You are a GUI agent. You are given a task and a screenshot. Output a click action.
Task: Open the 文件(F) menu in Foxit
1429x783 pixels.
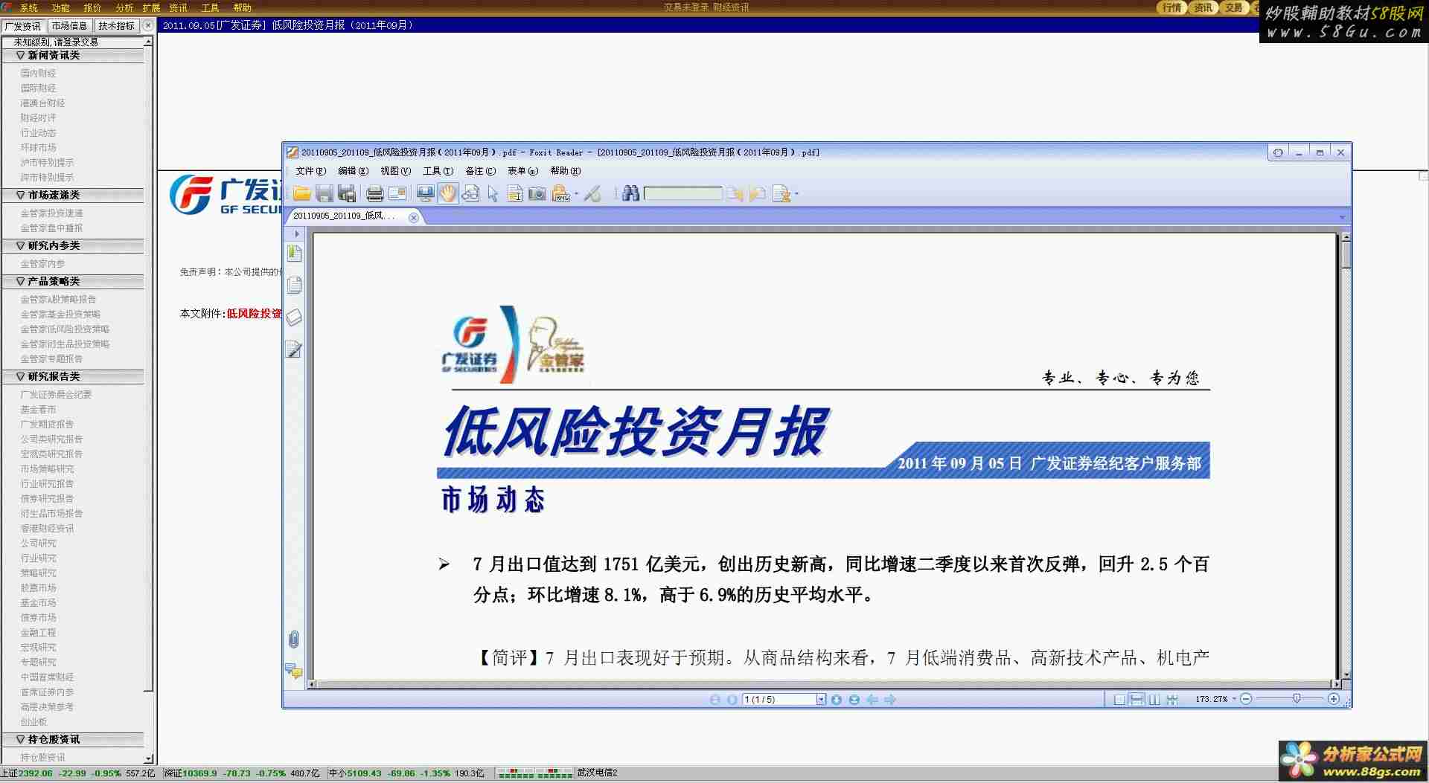(x=310, y=171)
